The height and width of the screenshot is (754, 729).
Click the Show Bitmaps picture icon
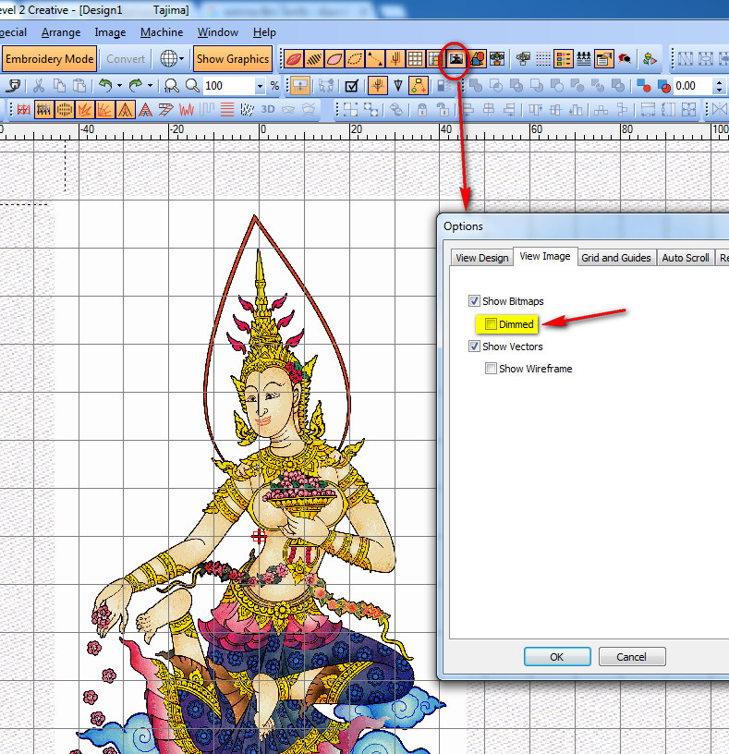[x=456, y=59]
